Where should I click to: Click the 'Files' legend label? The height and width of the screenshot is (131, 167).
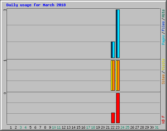coord(163,26)
